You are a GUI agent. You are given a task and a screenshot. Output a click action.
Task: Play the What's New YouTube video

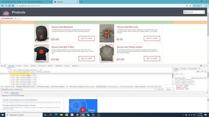click(83, 110)
